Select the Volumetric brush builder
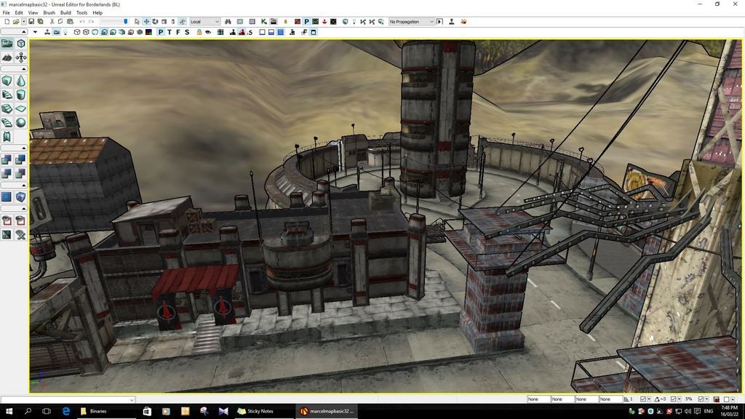This screenshot has height=419, width=745. 7,137
